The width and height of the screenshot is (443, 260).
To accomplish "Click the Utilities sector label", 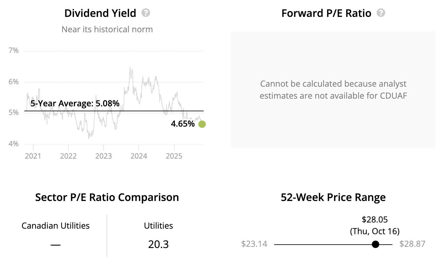I will pos(158,226).
